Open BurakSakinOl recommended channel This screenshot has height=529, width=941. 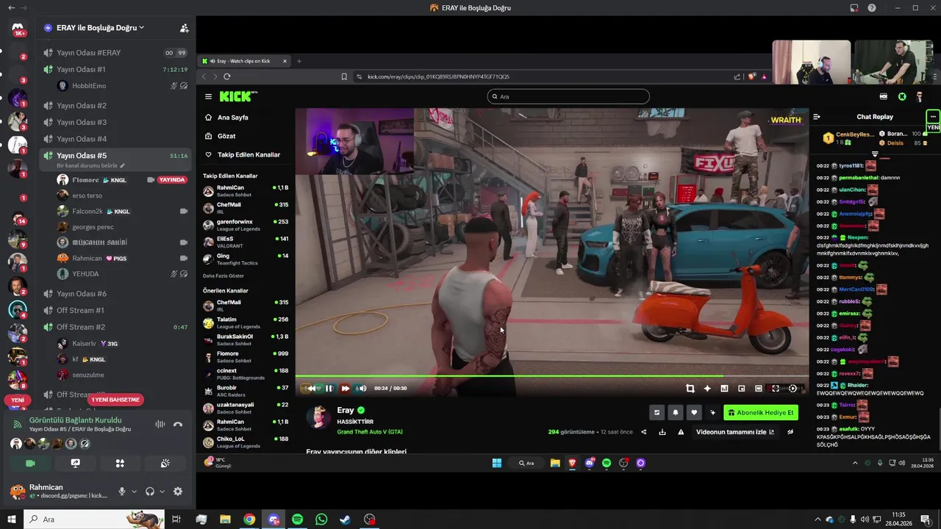pos(246,339)
